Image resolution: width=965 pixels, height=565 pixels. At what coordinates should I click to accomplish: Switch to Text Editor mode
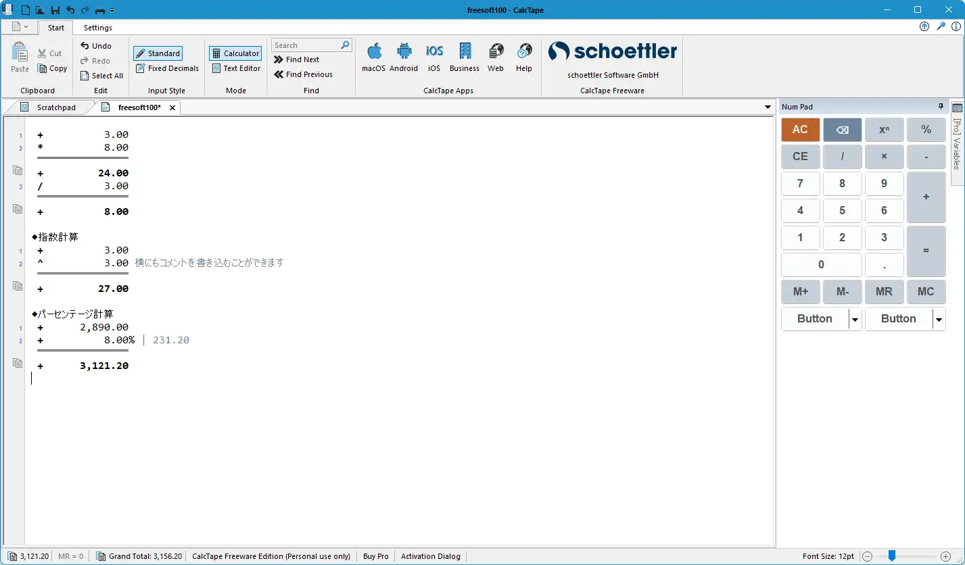point(235,68)
